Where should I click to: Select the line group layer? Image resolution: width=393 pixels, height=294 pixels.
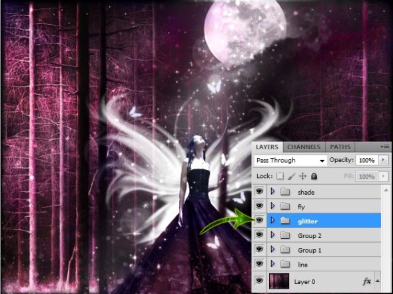(324, 264)
